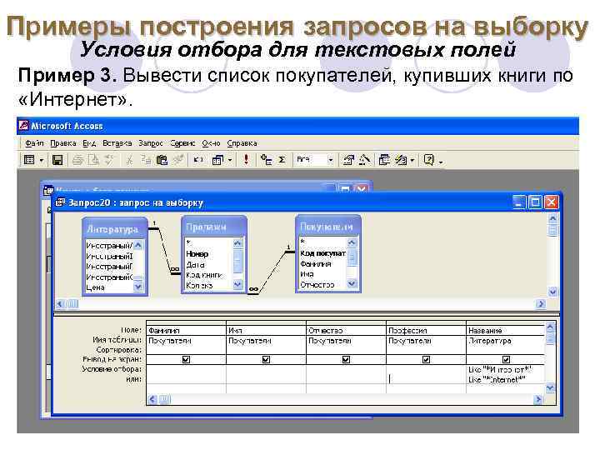Click the Like "*Интернет*" criteria cell

tap(505, 369)
